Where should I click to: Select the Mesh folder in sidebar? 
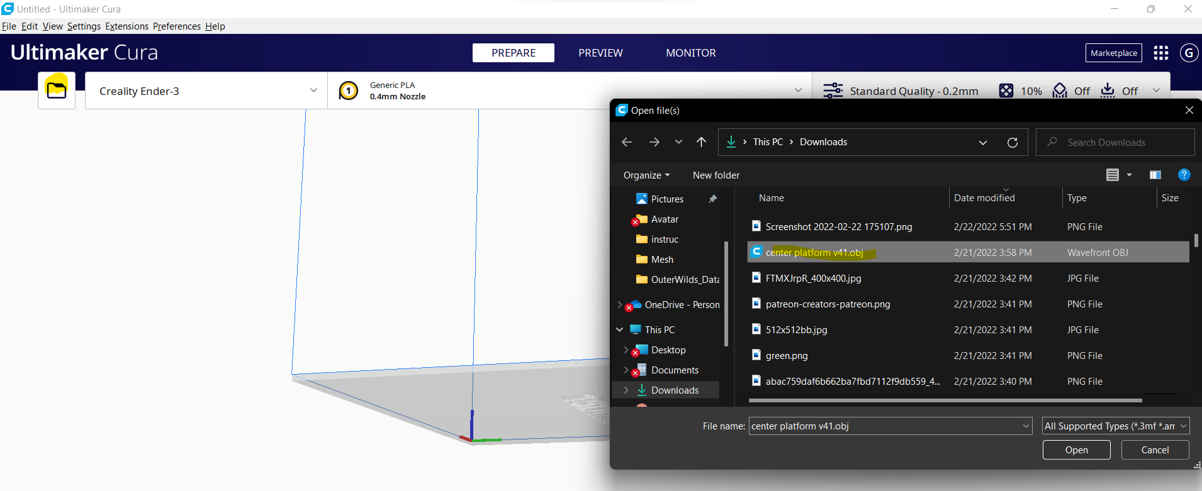point(662,260)
